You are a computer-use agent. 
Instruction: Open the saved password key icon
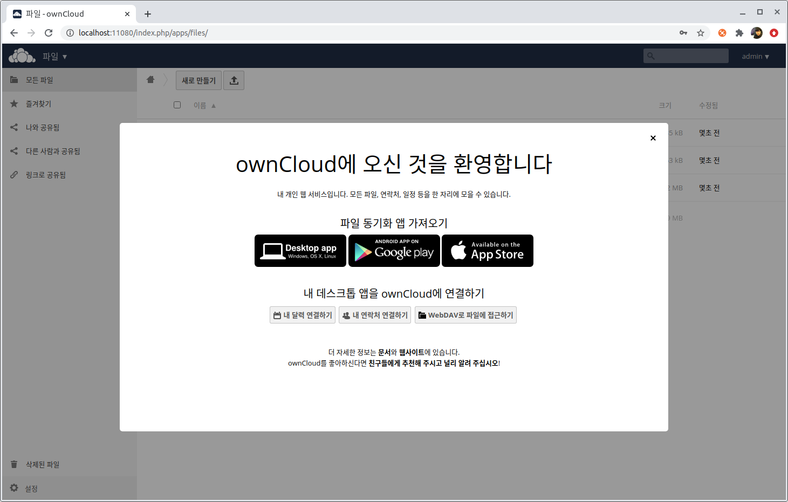click(683, 33)
